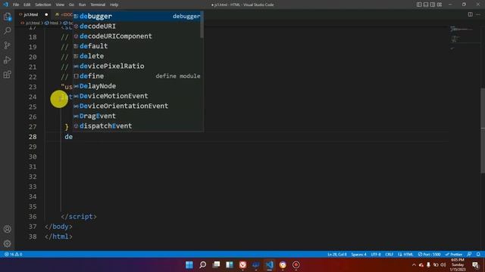Open the Extensions view
This screenshot has width=485, height=272.
7,74
